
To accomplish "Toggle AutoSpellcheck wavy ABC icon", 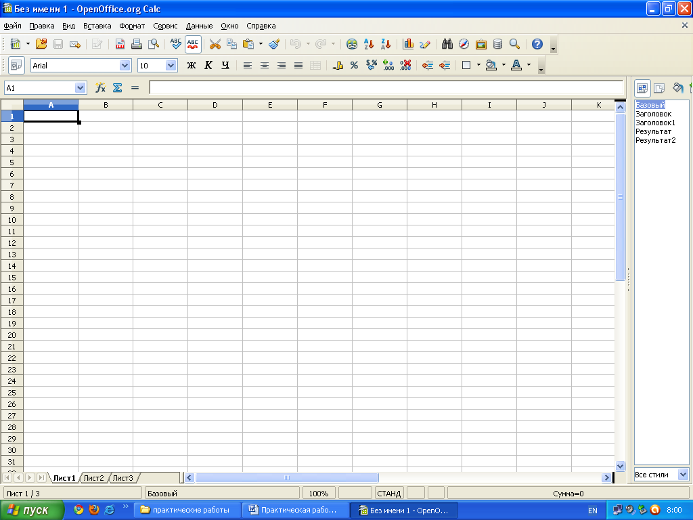I will point(193,44).
